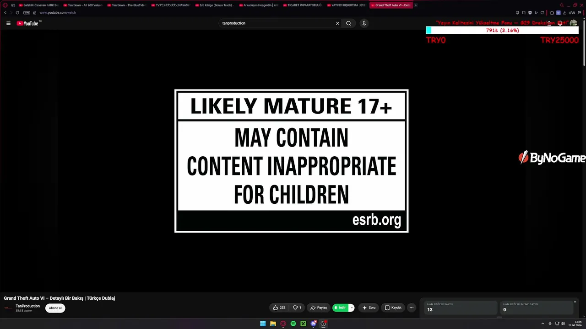Open a new tab with the plus button
The width and height of the screenshot is (586, 329).
click(x=416, y=5)
